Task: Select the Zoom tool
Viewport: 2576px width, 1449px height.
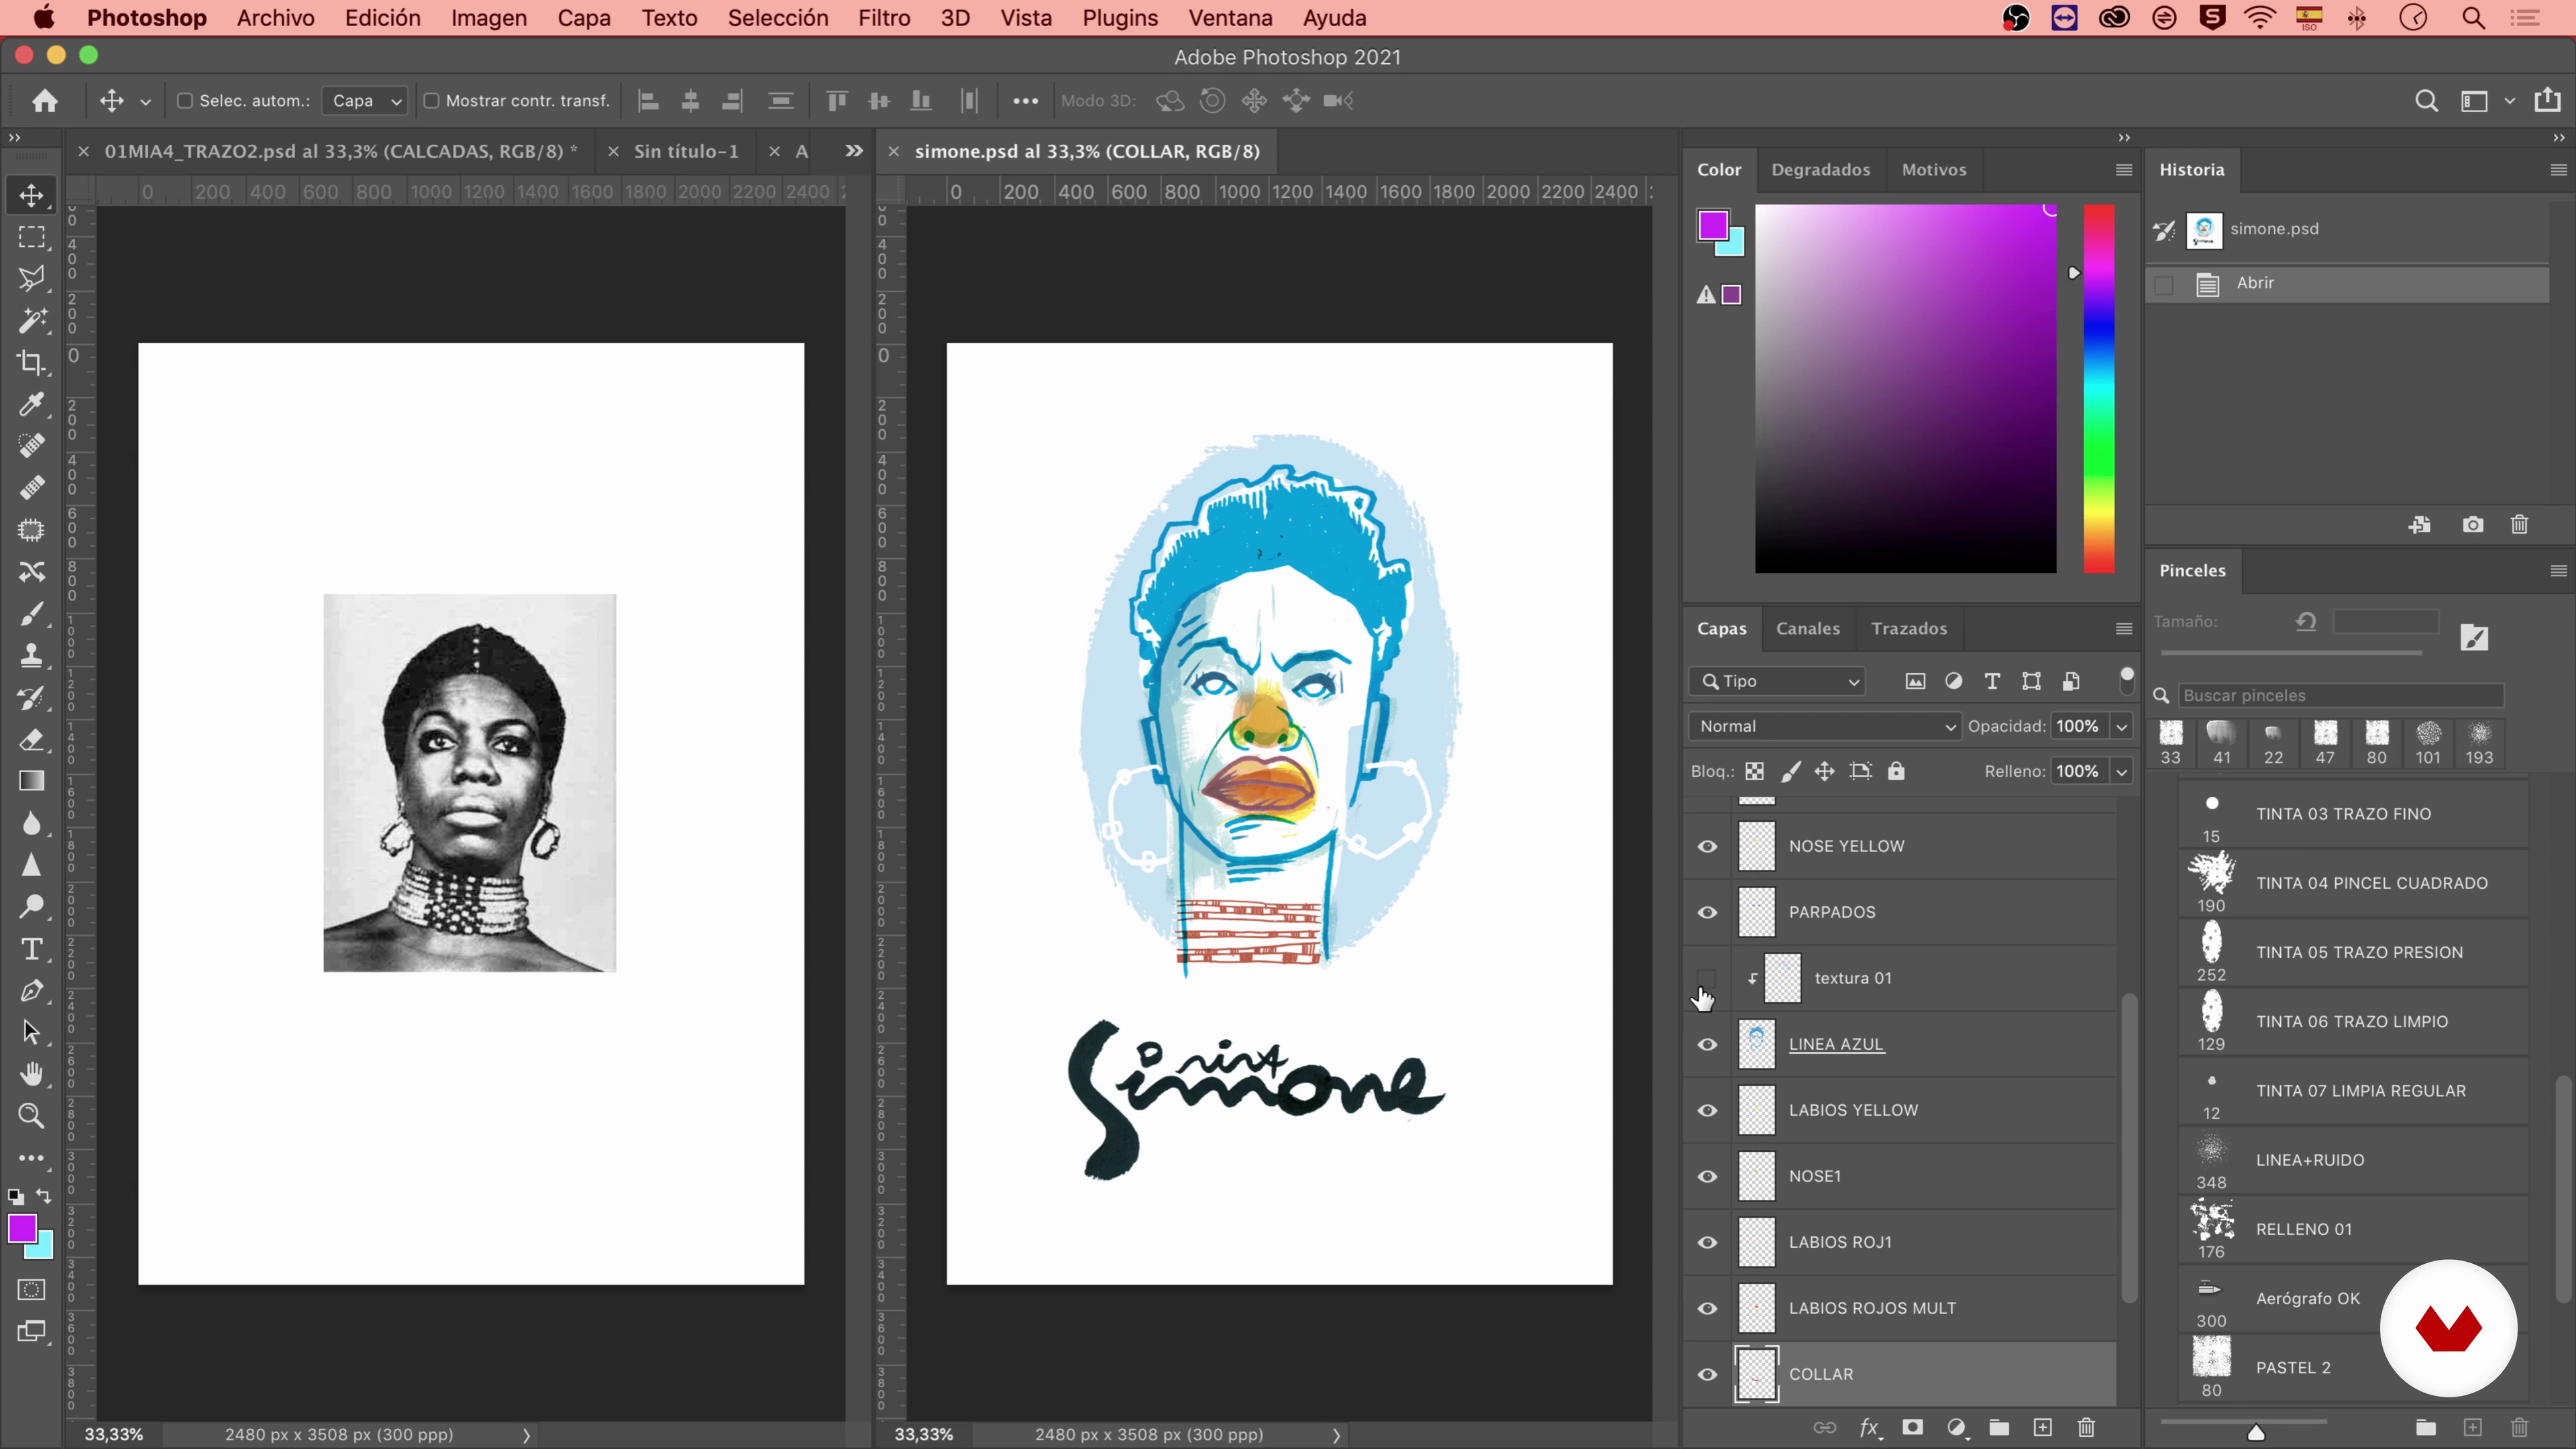Action: pos(31,1116)
